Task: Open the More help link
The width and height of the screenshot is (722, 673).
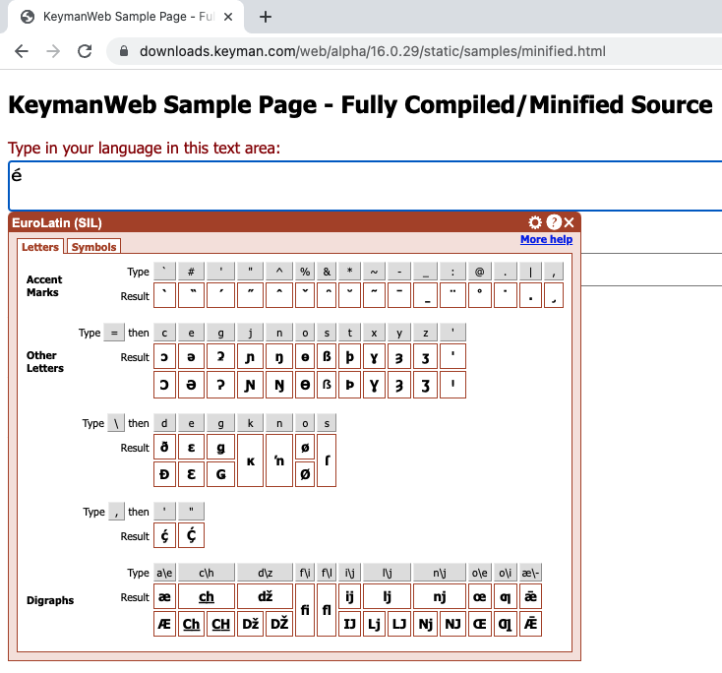Action: pos(546,239)
